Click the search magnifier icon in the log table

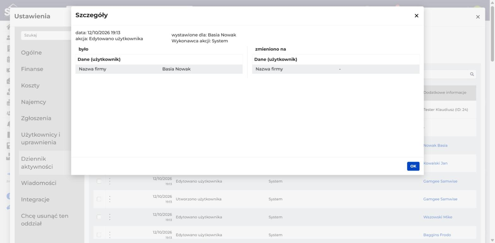472,74
